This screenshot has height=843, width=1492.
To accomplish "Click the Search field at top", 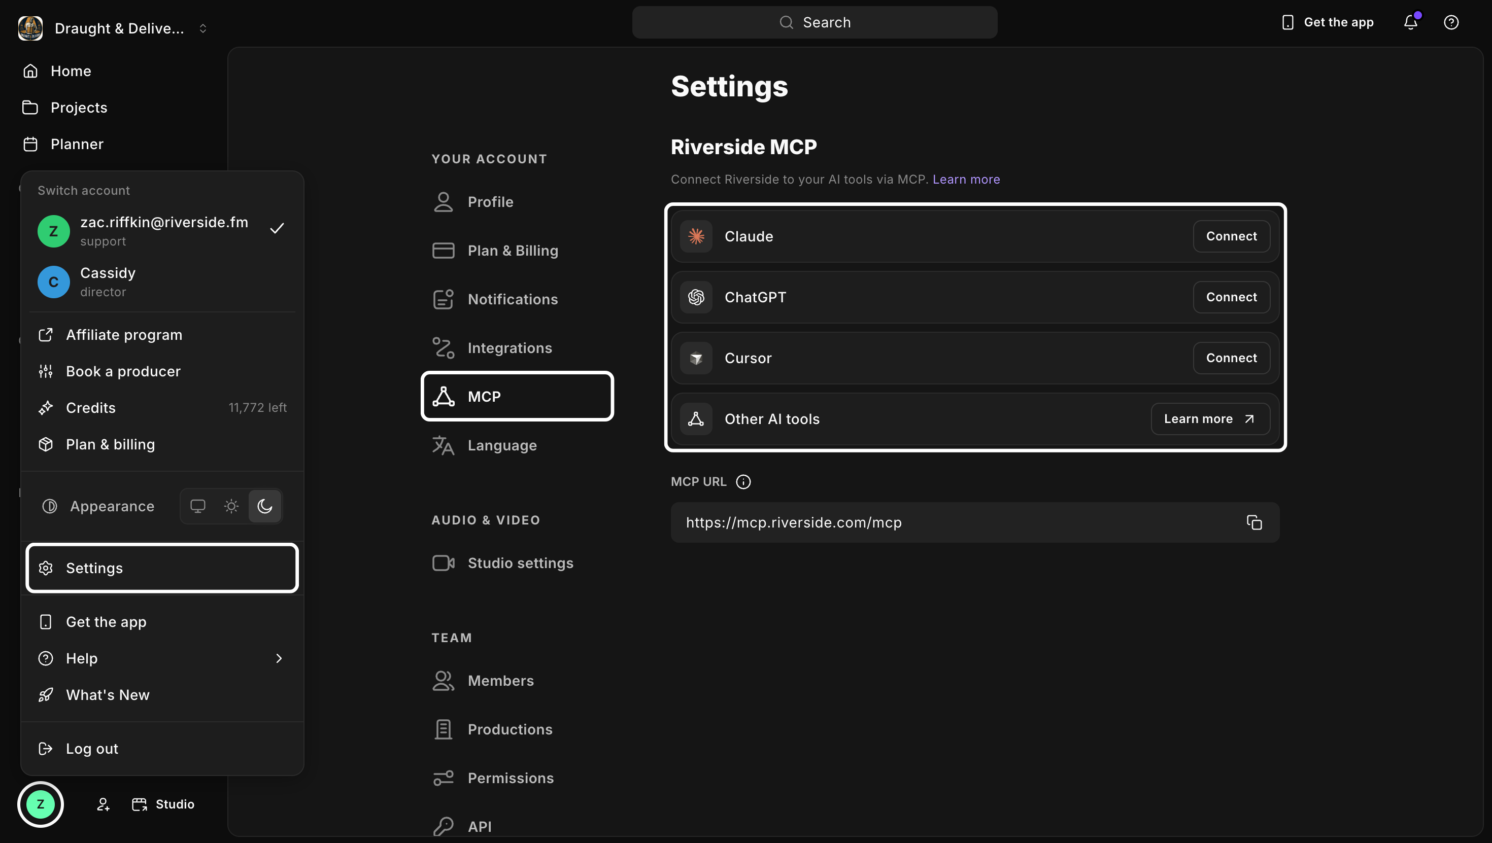I will coord(815,22).
